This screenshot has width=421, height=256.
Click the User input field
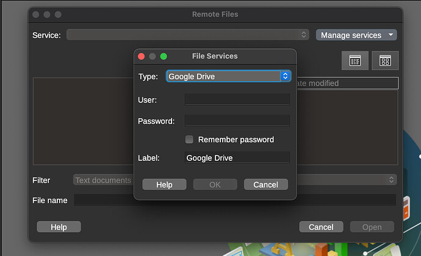point(237,99)
